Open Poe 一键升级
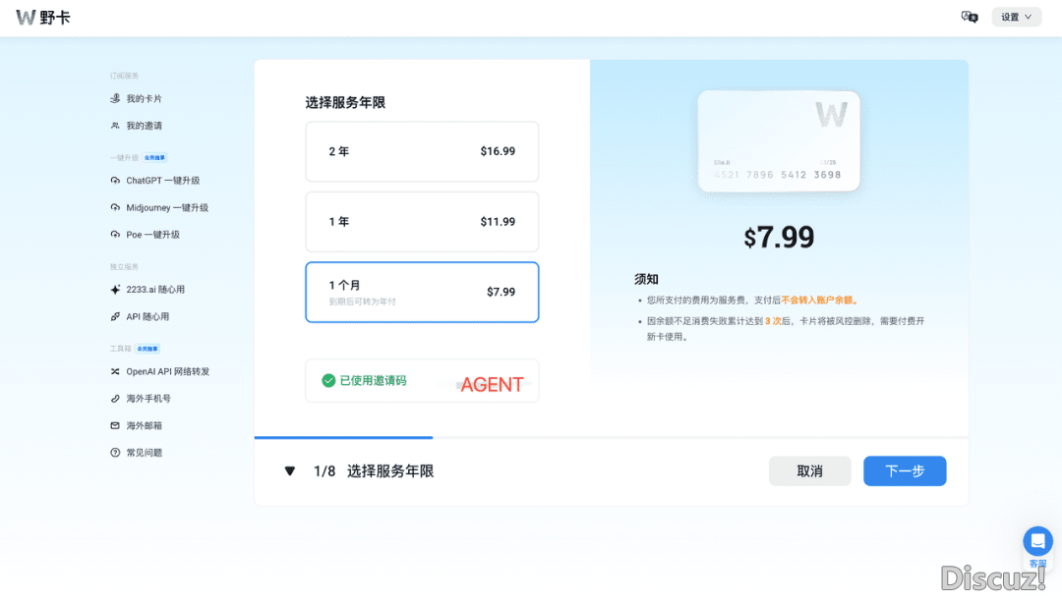 pyautogui.click(x=153, y=235)
